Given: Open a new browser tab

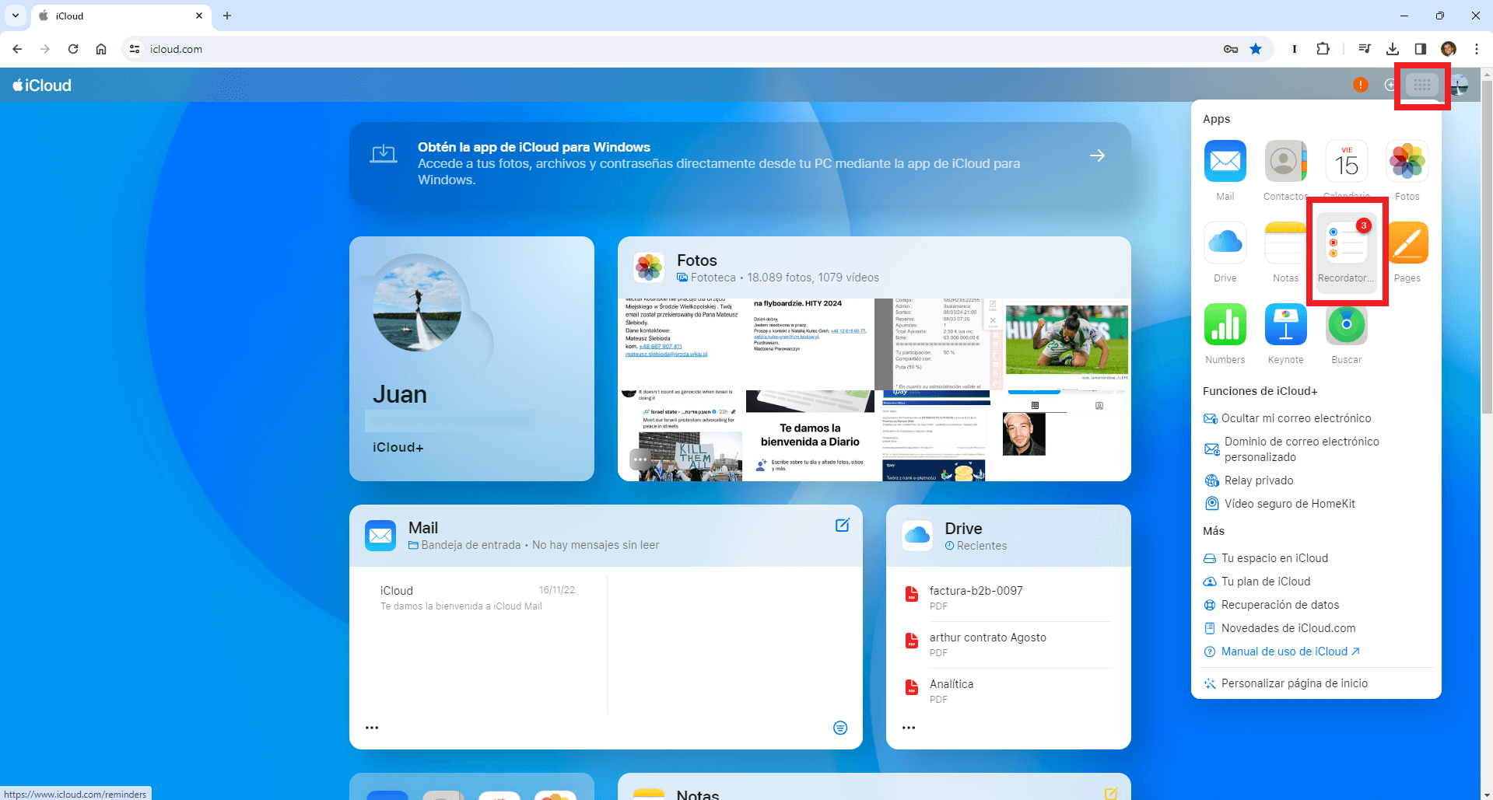Looking at the screenshot, I should click(227, 16).
